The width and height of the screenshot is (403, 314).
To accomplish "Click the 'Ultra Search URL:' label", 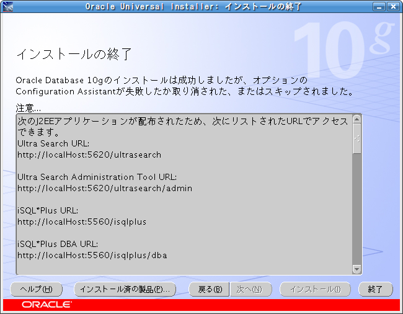I will (53, 143).
